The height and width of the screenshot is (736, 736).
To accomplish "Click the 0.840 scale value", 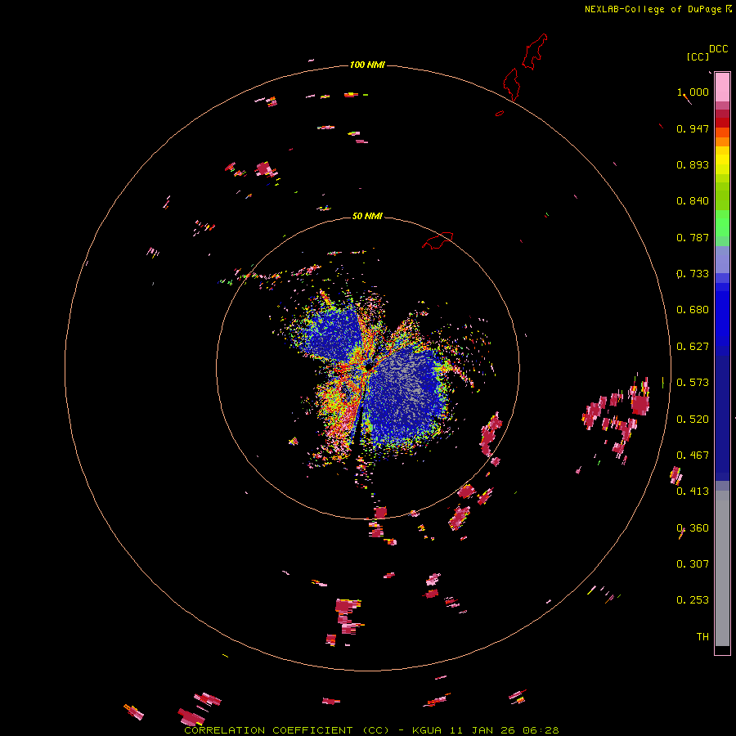I will pos(693,201).
